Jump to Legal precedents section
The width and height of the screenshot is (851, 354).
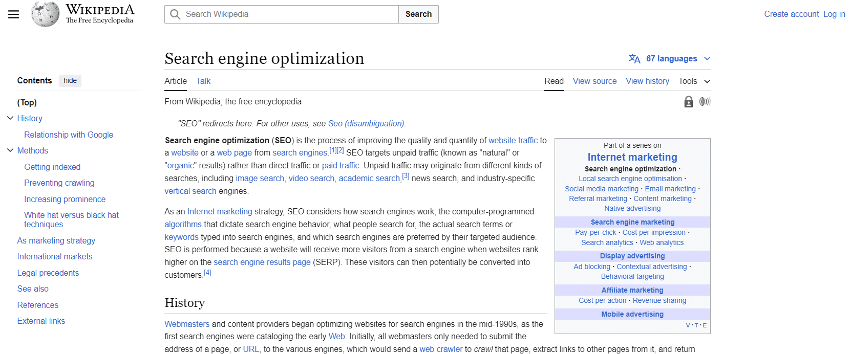(x=48, y=273)
